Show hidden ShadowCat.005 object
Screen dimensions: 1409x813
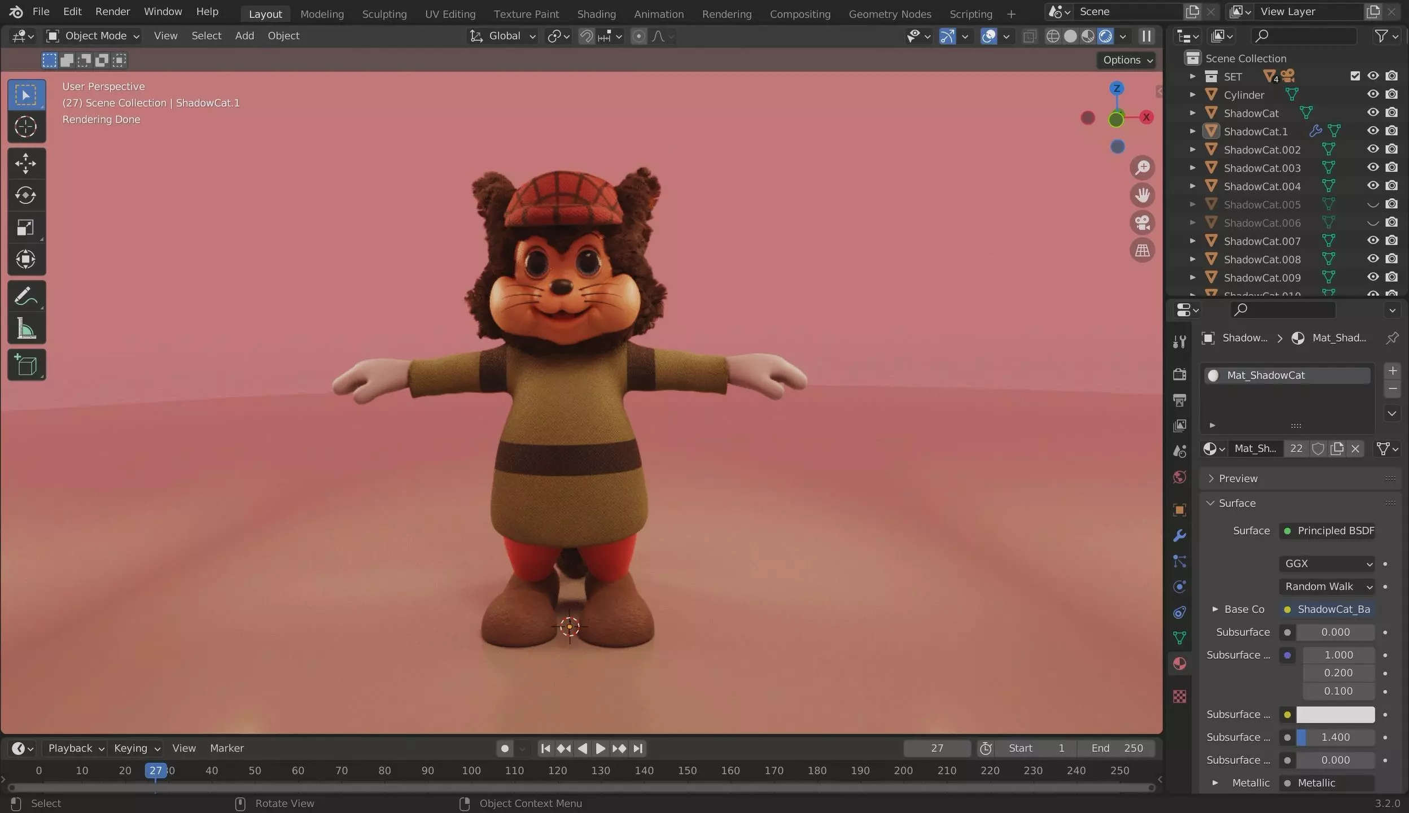[x=1373, y=204]
